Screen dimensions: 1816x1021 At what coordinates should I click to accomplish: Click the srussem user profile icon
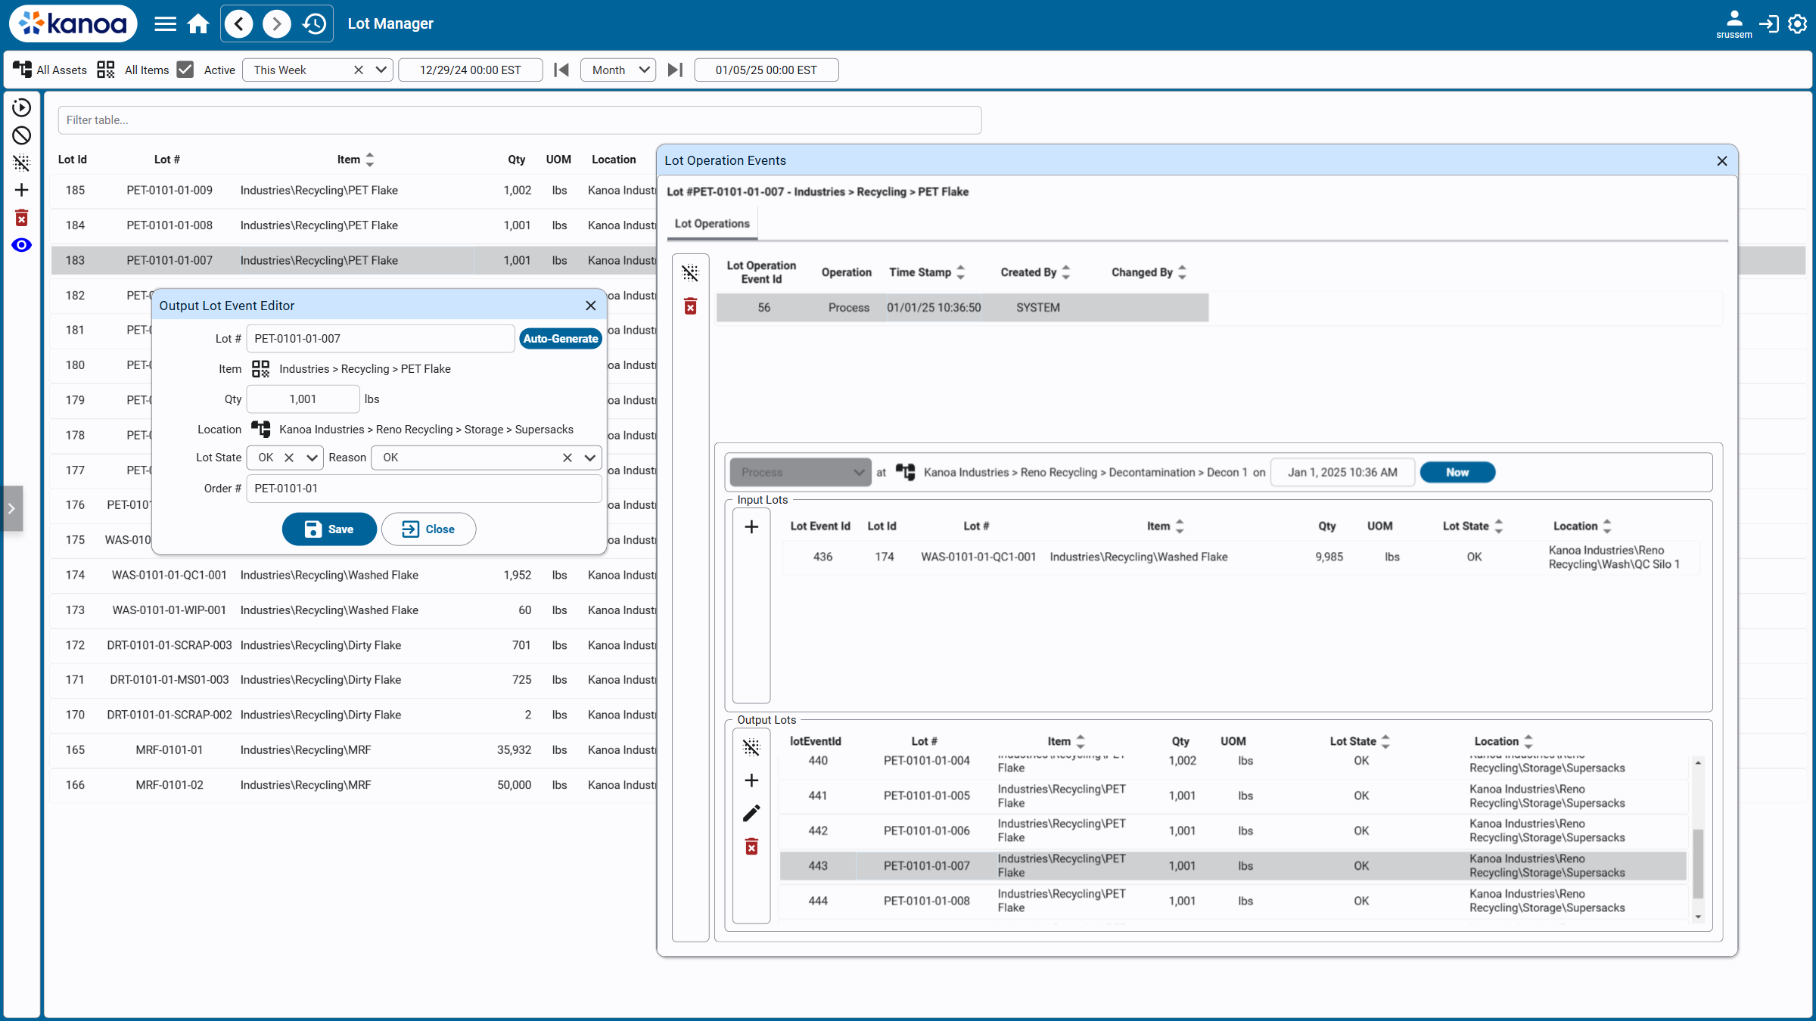pyautogui.click(x=1734, y=23)
